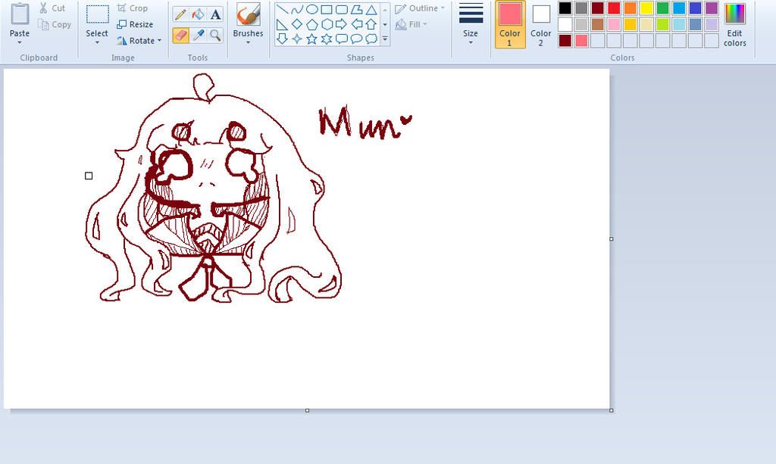The image size is (776, 464).
Task: Click the canvas right-edge resize handle
Action: (612, 238)
